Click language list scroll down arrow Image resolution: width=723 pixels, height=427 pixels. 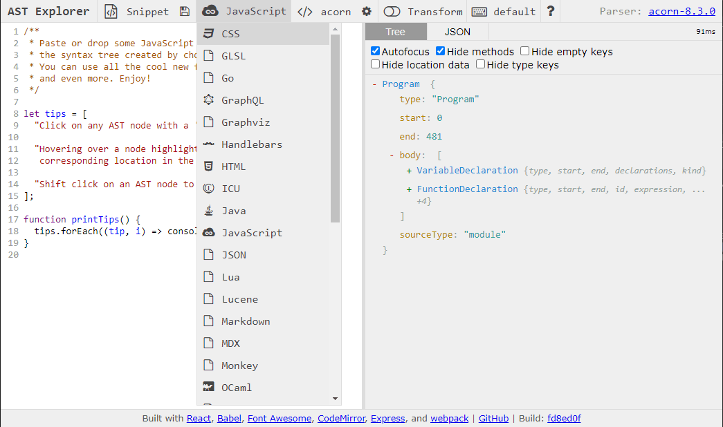click(x=336, y=399)
